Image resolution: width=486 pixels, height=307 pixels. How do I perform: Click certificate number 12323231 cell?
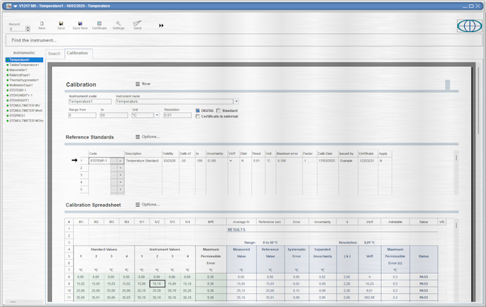click(x=367, y=161)
